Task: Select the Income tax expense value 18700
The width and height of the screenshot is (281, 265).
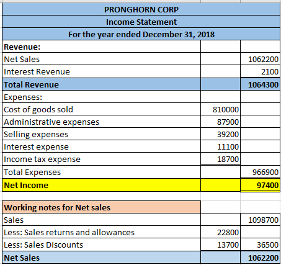Action: [220, 159]
